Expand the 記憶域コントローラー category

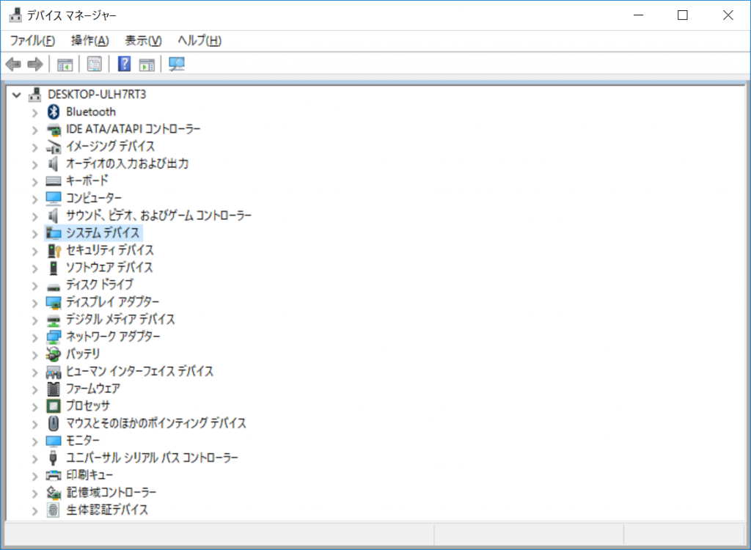(34, 493)
